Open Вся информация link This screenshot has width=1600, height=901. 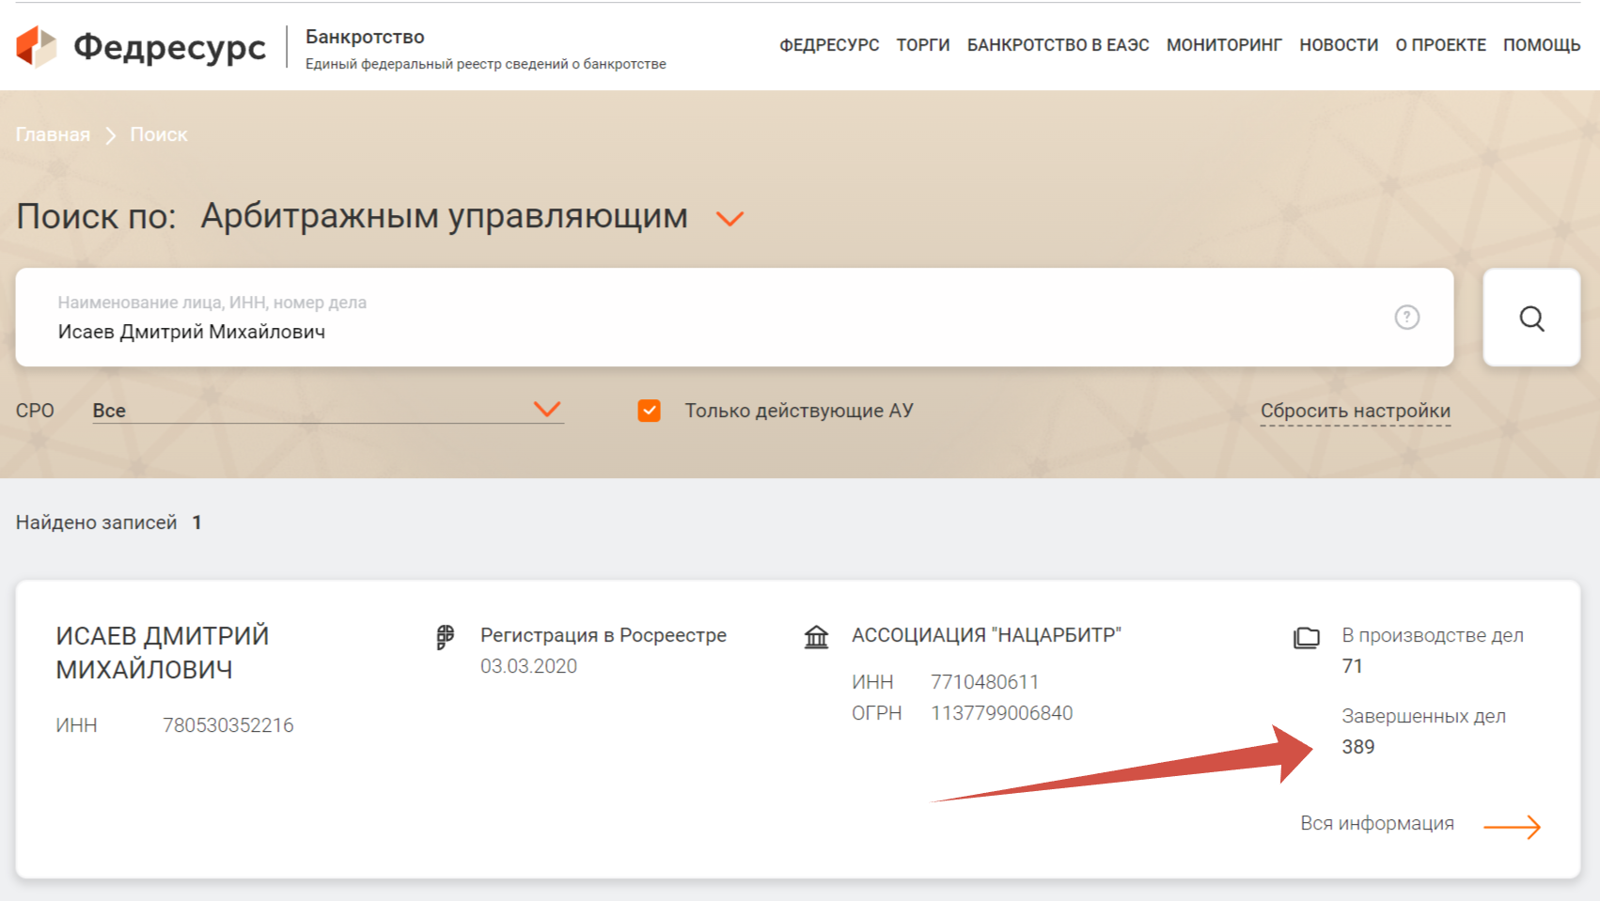pyautogui.click(x=1377, y=823)
